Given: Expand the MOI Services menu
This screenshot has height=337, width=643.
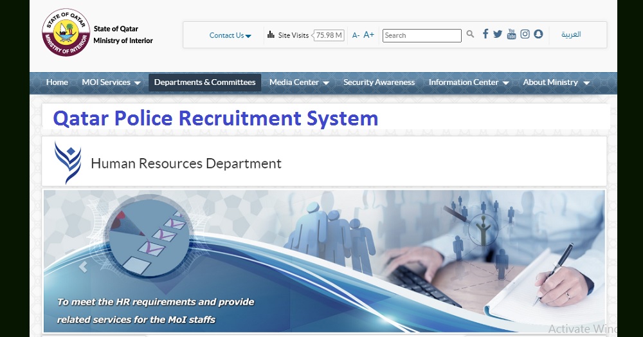Looking at the screenshot, I should (x=111, y=82).
